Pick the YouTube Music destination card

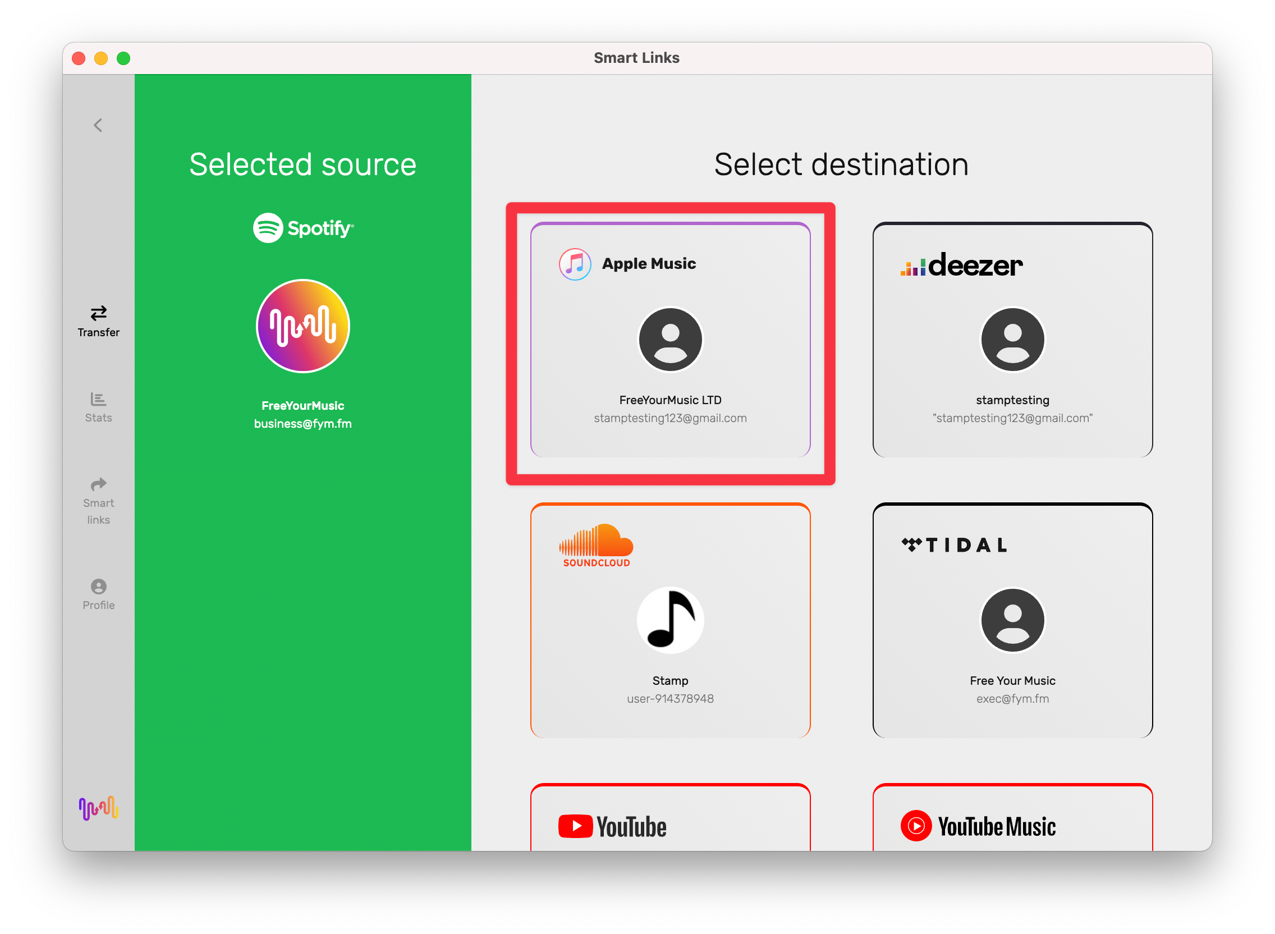(1013, 818)
